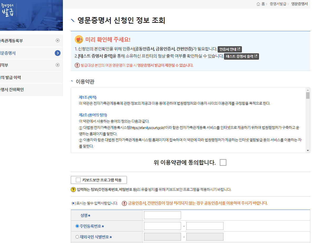The height and width of the screenshot is (243, 329).
Task: Click the external link icon on 테스트 증명서 출력
Action: [x=256, y=56]
